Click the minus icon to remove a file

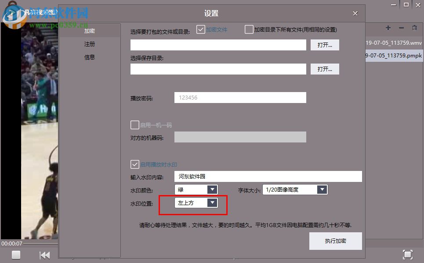(x=401, y=28)
